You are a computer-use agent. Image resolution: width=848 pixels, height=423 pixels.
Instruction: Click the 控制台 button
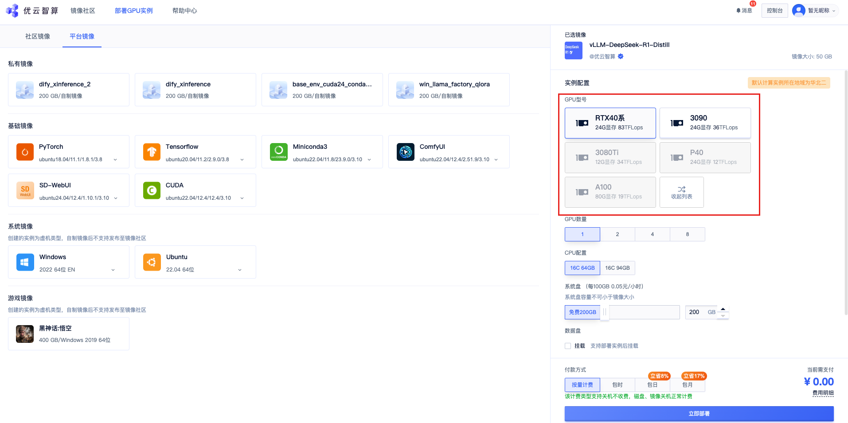(775, 11)
